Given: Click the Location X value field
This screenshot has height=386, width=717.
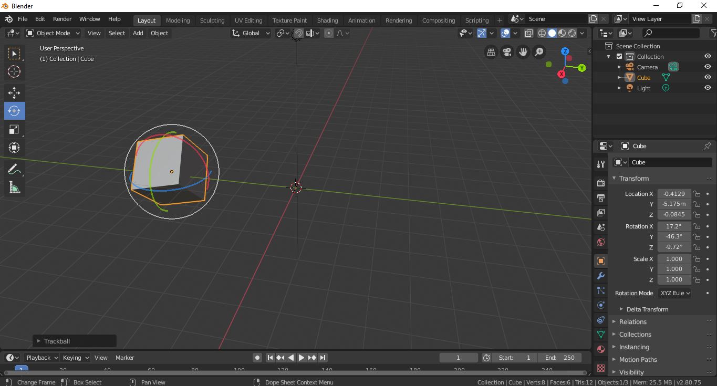Looking at the screenshot, I should pyautogui.click(x=674, y=193).
